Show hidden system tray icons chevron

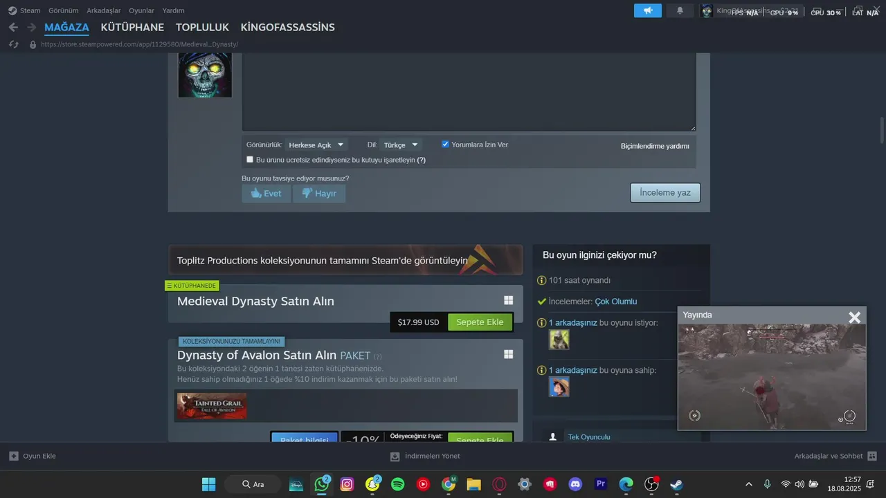click(x=748, y=484)
